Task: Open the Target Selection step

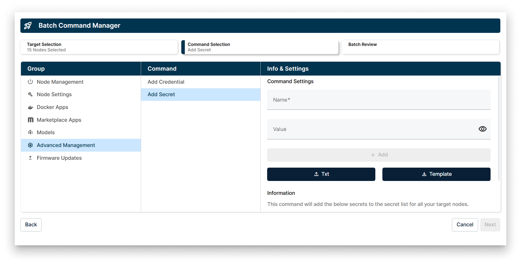Action: pyautogui.click(x=99, y=47)
